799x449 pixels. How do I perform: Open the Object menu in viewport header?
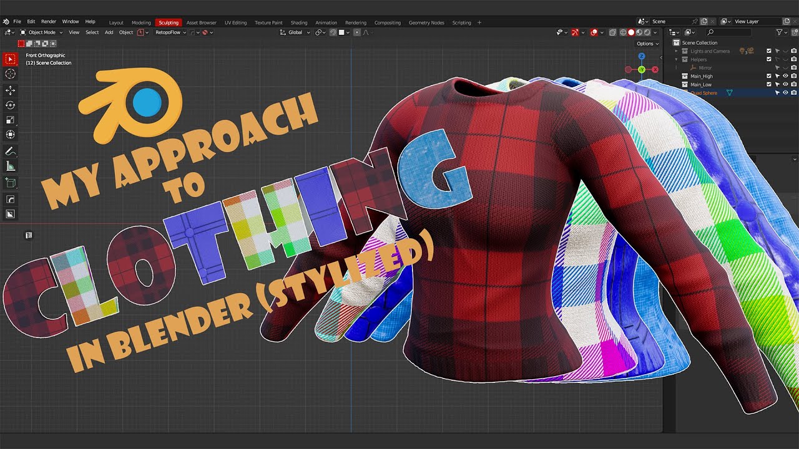[x=126, y=32]
